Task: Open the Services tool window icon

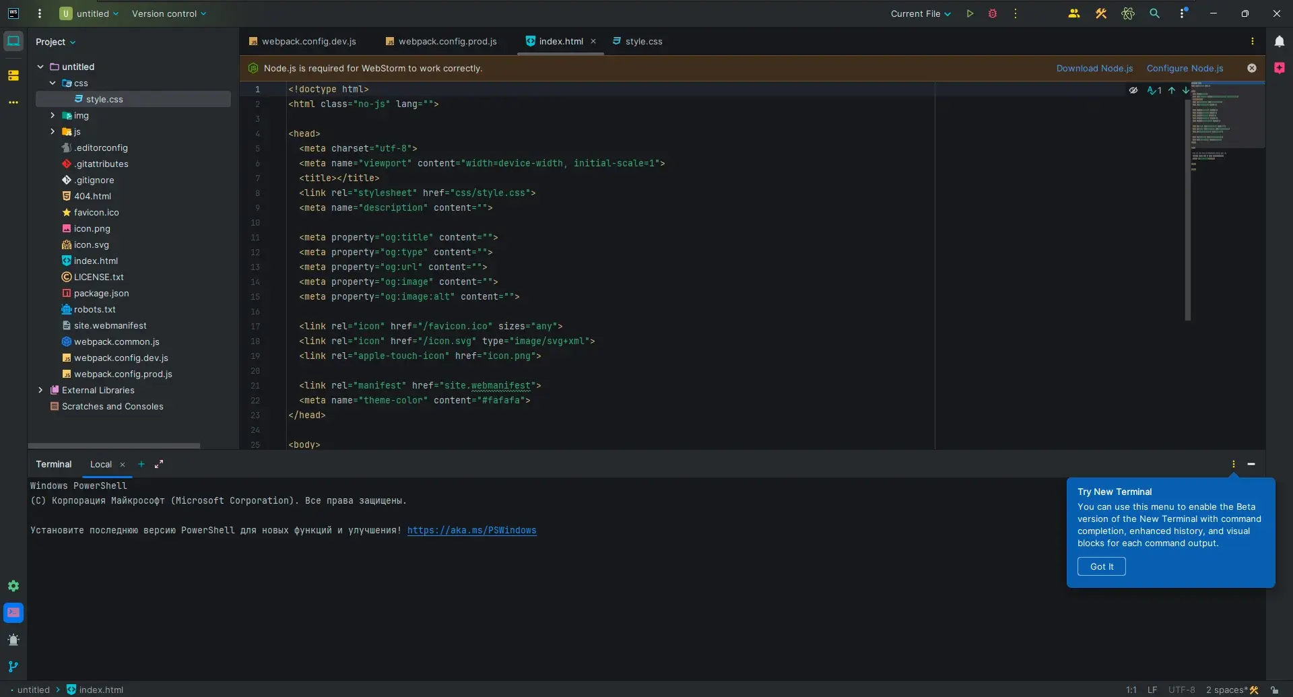Action: point(13,586)
